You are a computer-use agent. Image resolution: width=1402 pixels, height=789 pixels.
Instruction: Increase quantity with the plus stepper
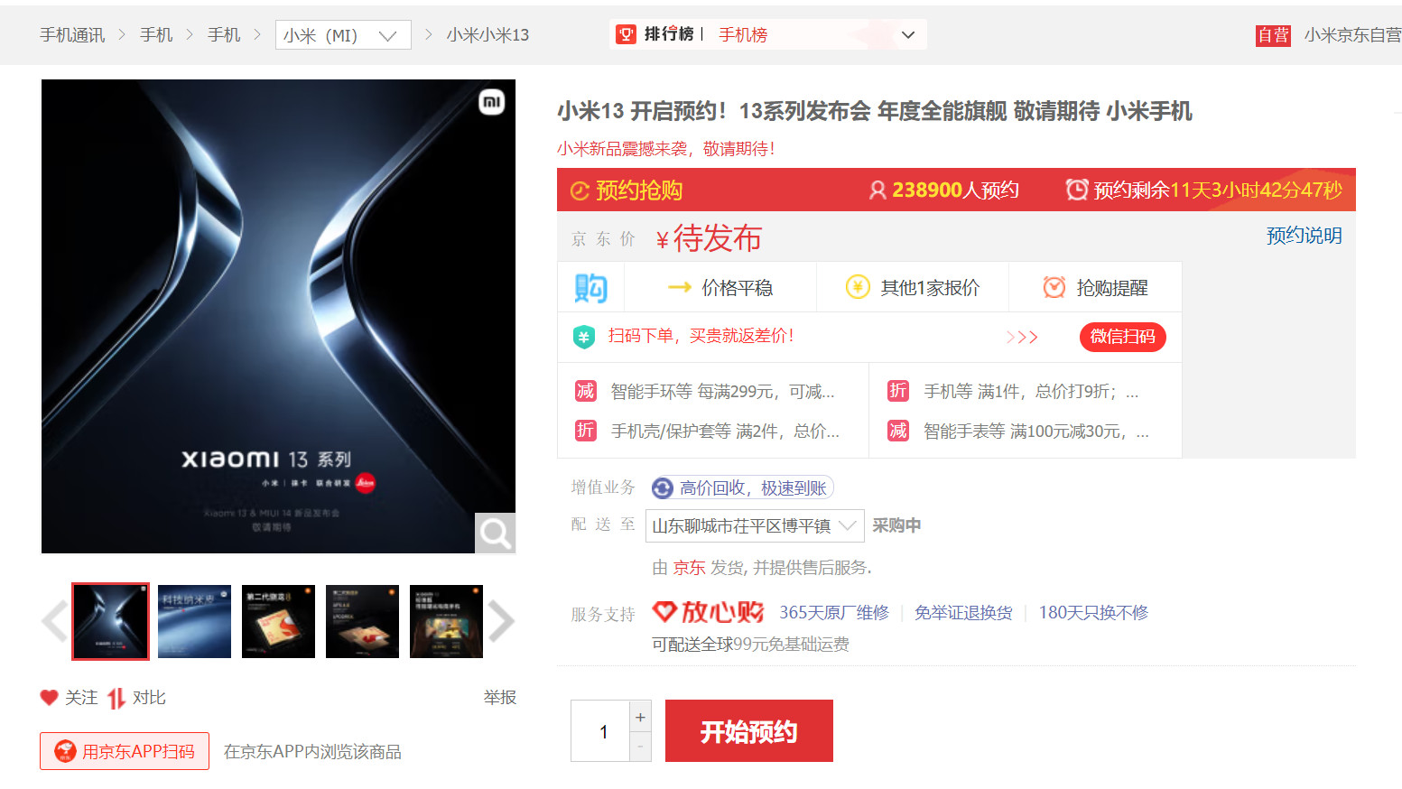pyautogui.click(x=640, y=716)
